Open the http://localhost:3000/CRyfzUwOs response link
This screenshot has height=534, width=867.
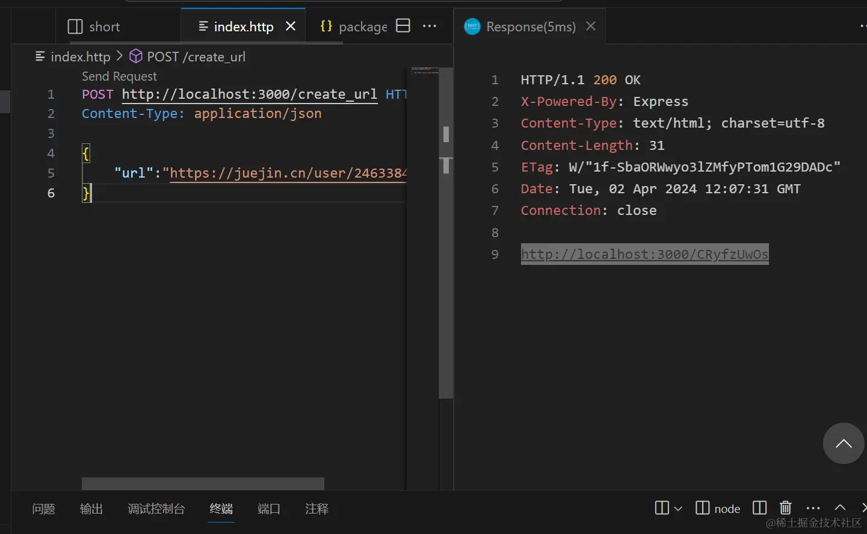pos(644,254)
